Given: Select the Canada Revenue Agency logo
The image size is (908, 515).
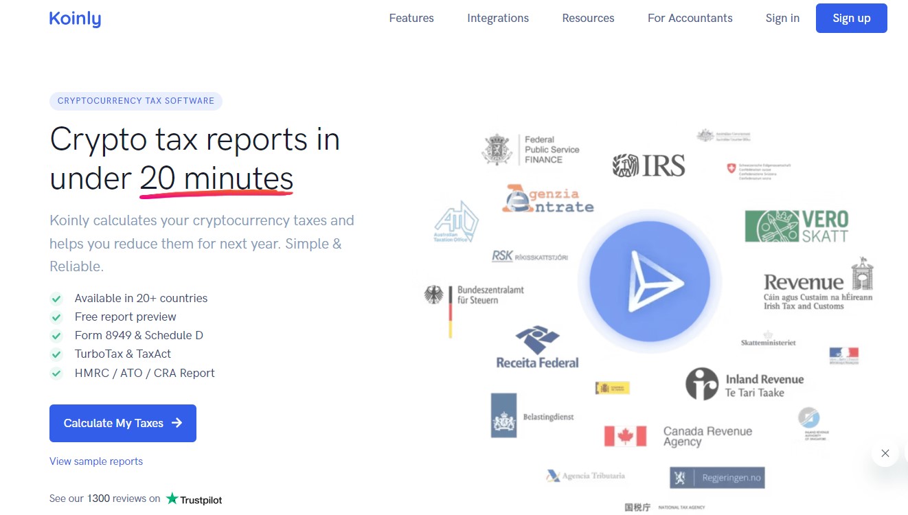Looking at the screenshot, I should click(x=678, y=436).
